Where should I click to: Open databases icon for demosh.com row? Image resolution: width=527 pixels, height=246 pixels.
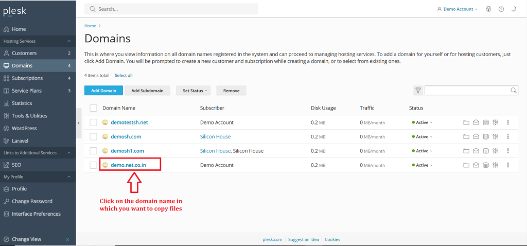click(x=486, y=137)
